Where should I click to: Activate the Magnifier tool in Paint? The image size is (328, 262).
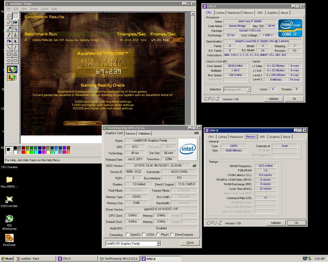tap(15, 29)
